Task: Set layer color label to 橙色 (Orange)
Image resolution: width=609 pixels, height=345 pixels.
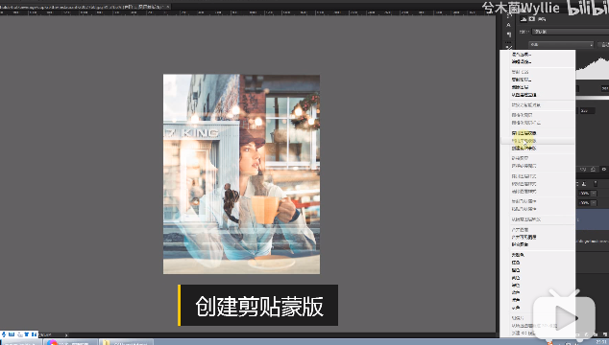Action: pos(516,270)
